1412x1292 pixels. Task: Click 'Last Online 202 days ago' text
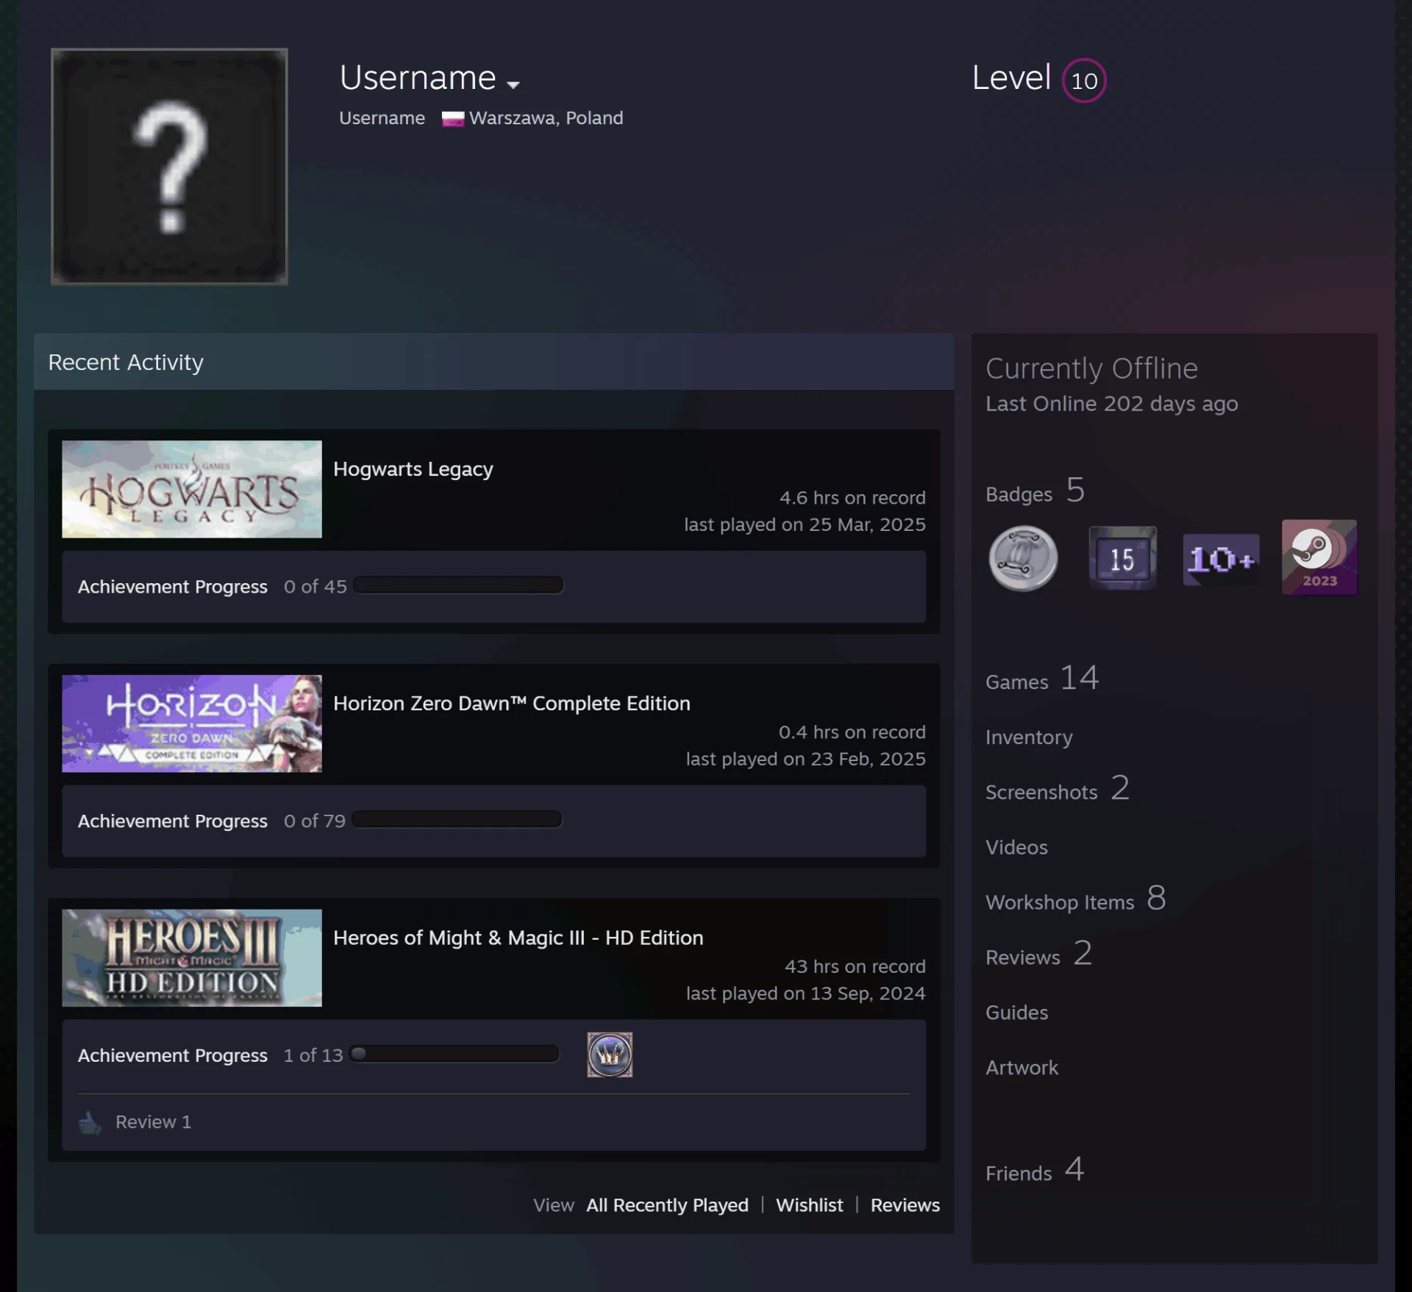(1112, 404)
